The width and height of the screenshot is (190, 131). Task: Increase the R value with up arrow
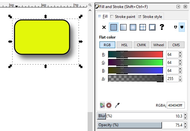click(180, 53)
